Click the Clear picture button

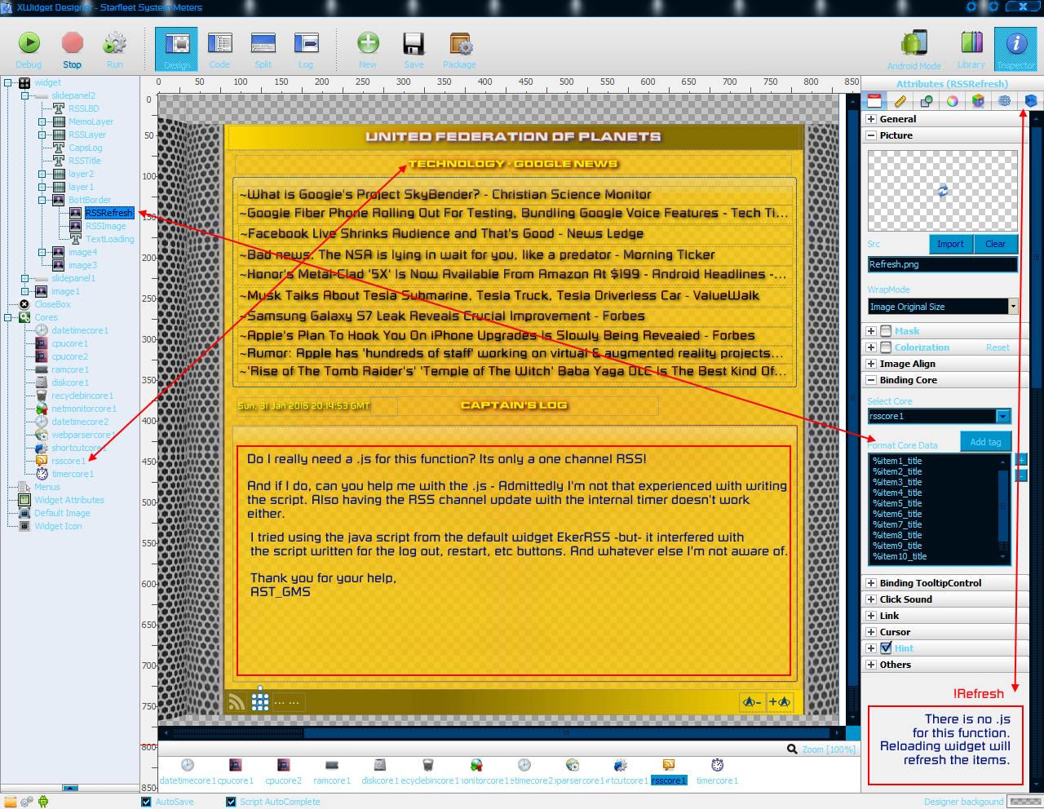(x=995, y=244)
